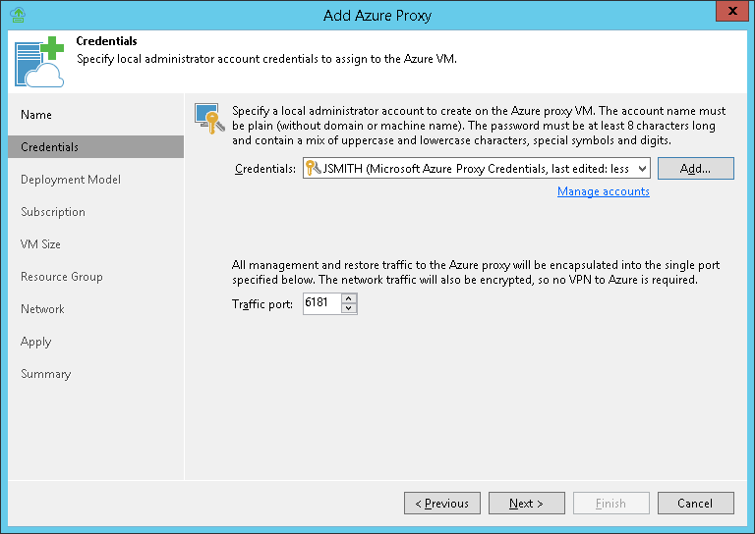Click the Next button
755x534 pixels.
tap(526, 504)
